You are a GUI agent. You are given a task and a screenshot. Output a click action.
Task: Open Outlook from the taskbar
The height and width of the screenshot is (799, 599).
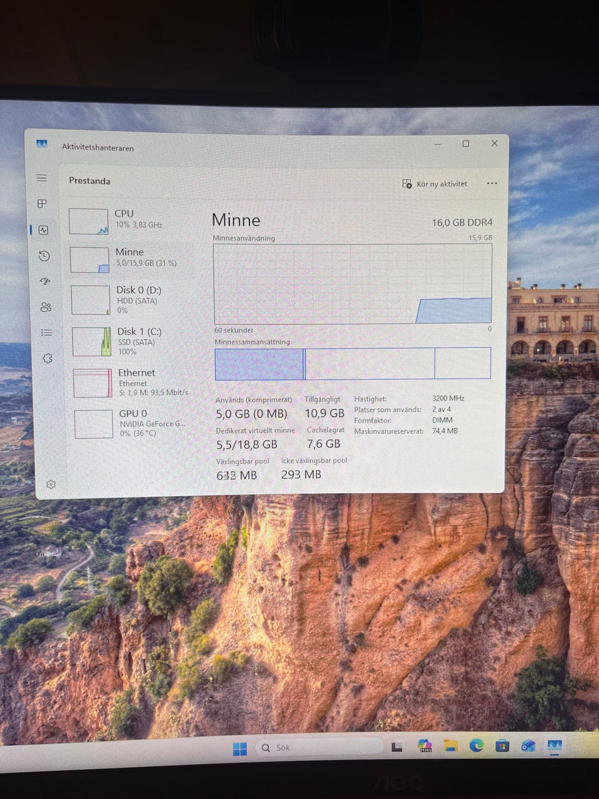point(528,745)
